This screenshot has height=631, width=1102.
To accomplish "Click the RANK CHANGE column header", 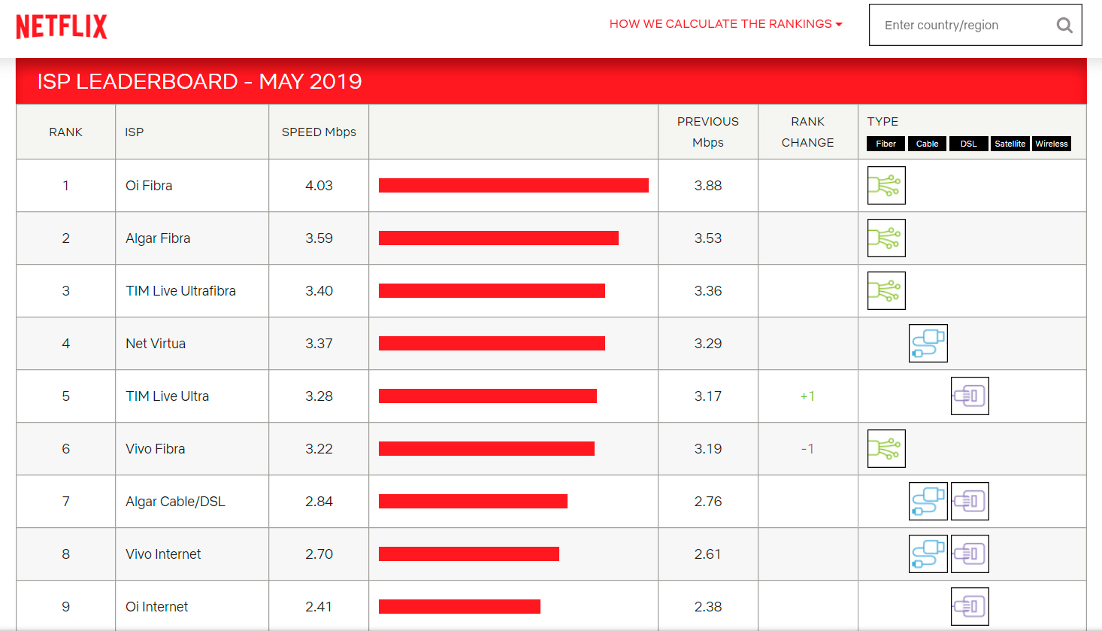I will point(807,132).
